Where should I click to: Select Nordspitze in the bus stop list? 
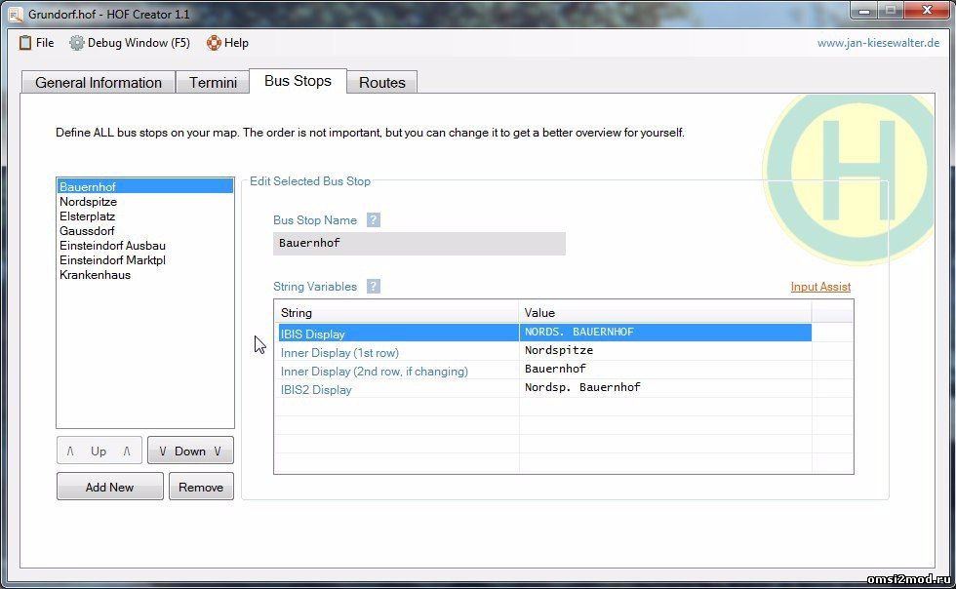88,202
